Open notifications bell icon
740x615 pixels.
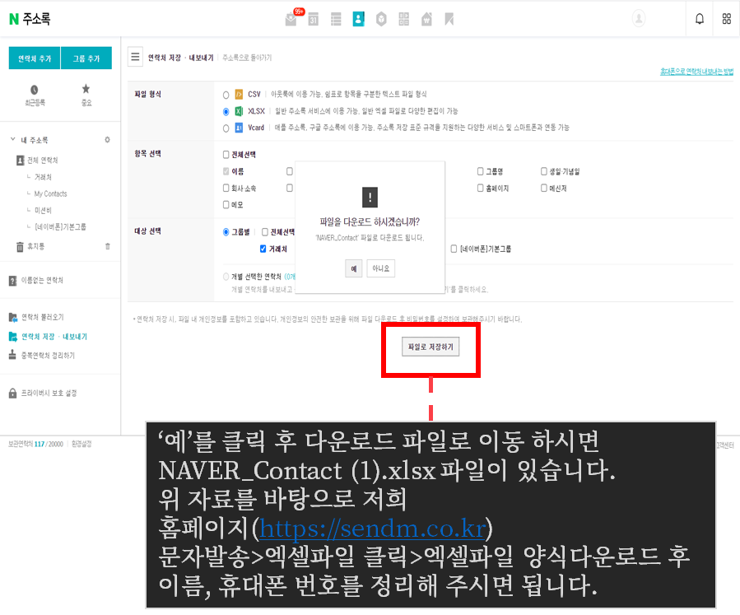(700, 19)
